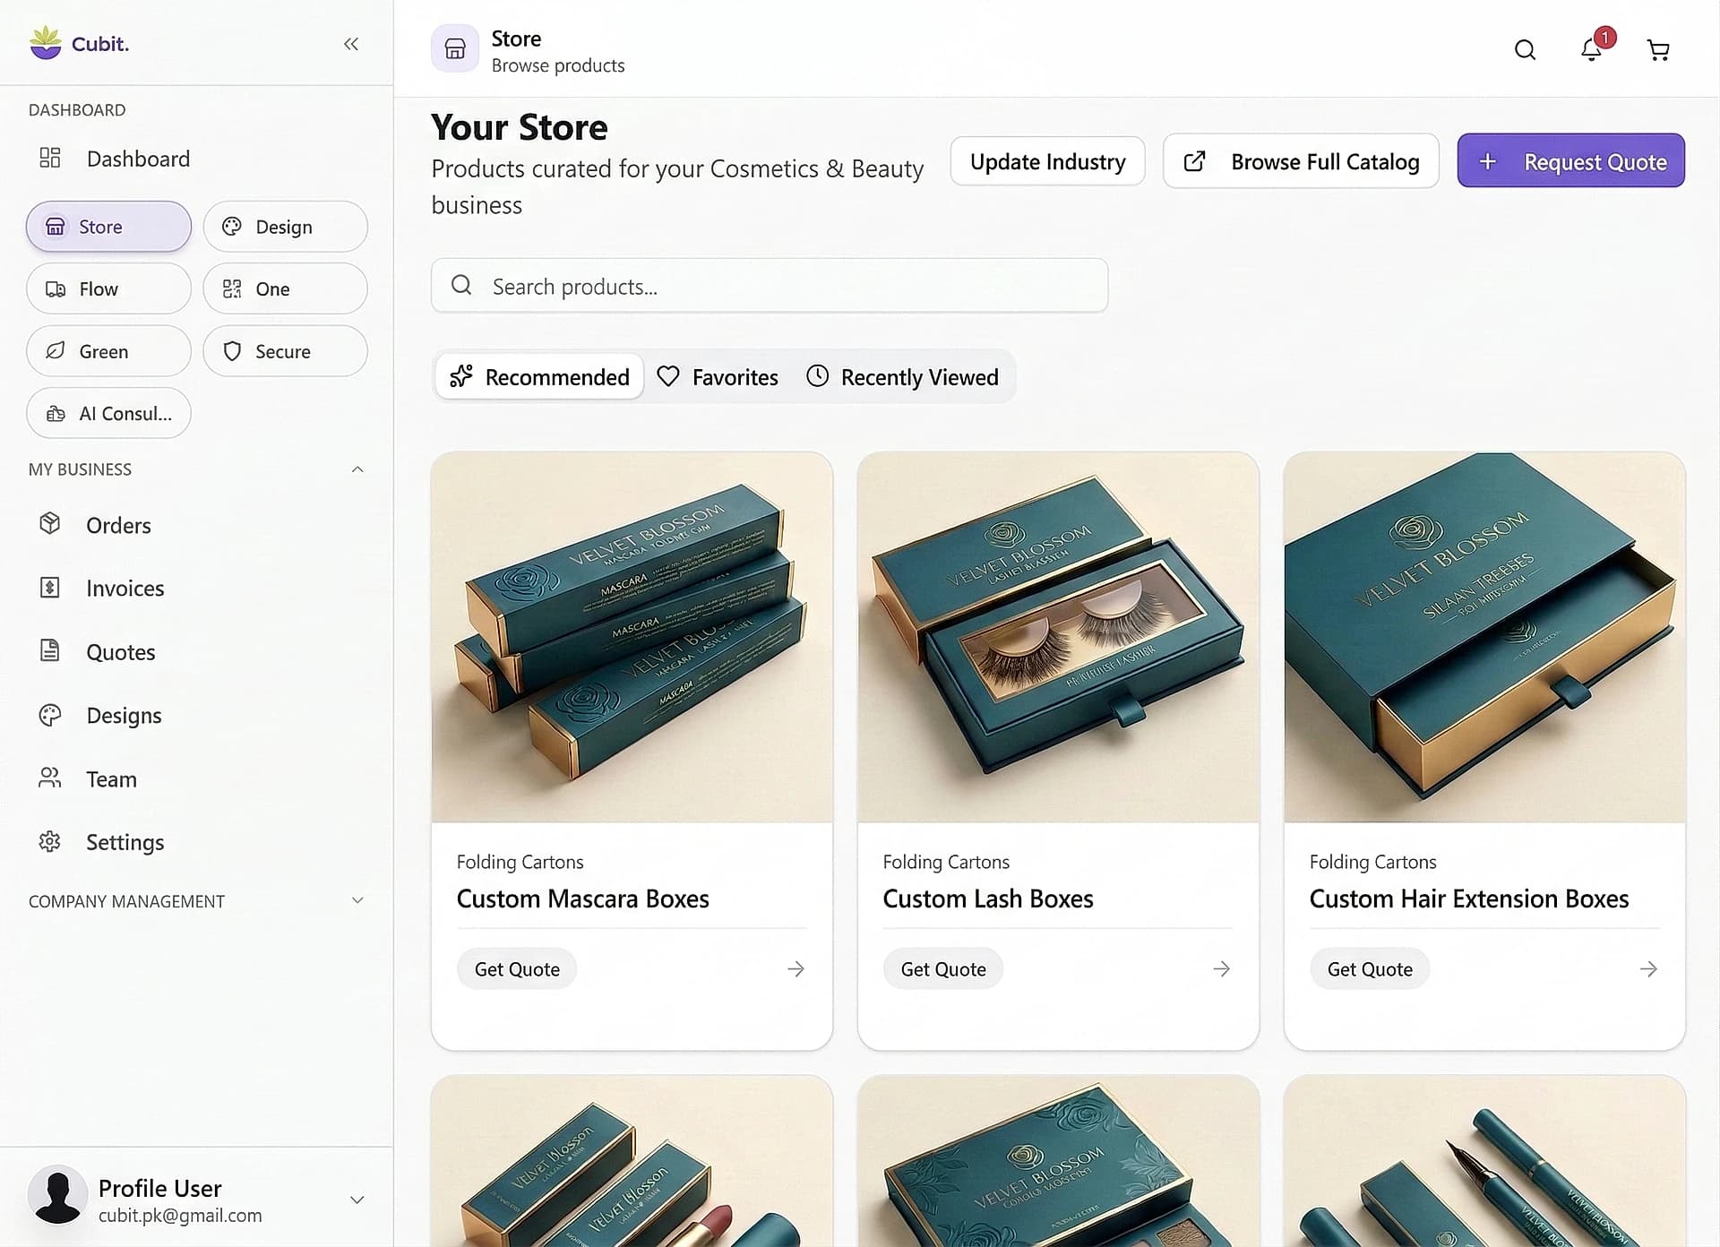This screenshot has width=1720, height=1247.
Task: Open the Orders section
Action: coord(117,525)
